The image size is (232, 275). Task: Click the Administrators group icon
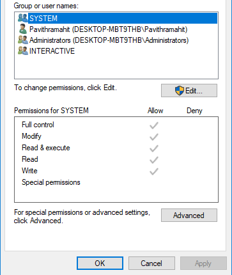(x=23, y=40)
